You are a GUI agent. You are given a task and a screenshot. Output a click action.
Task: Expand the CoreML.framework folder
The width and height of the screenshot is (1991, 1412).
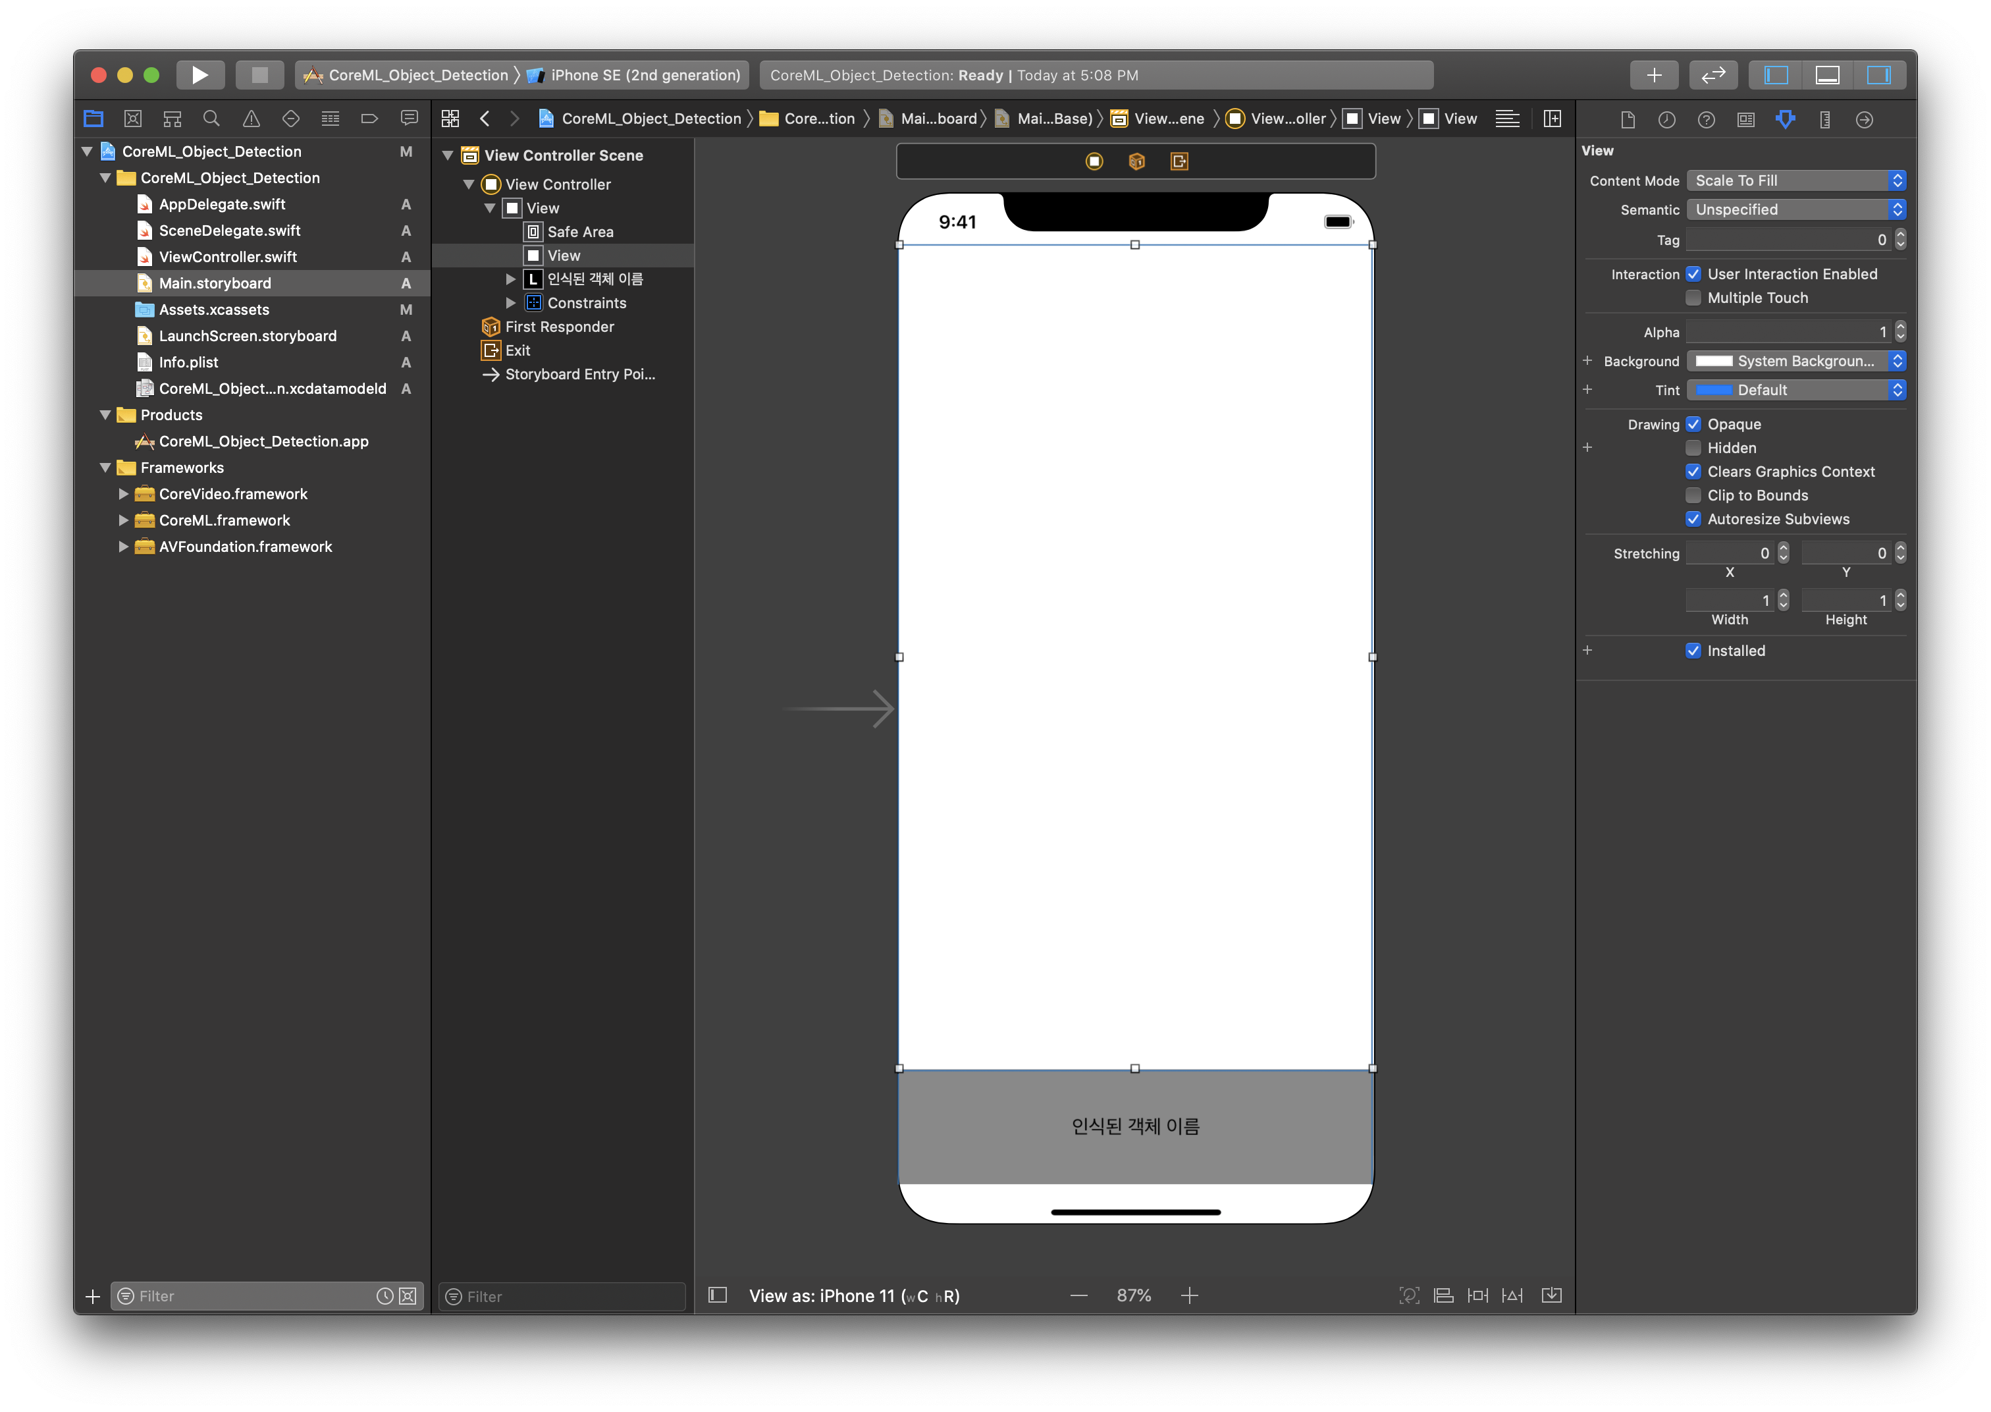123,520
